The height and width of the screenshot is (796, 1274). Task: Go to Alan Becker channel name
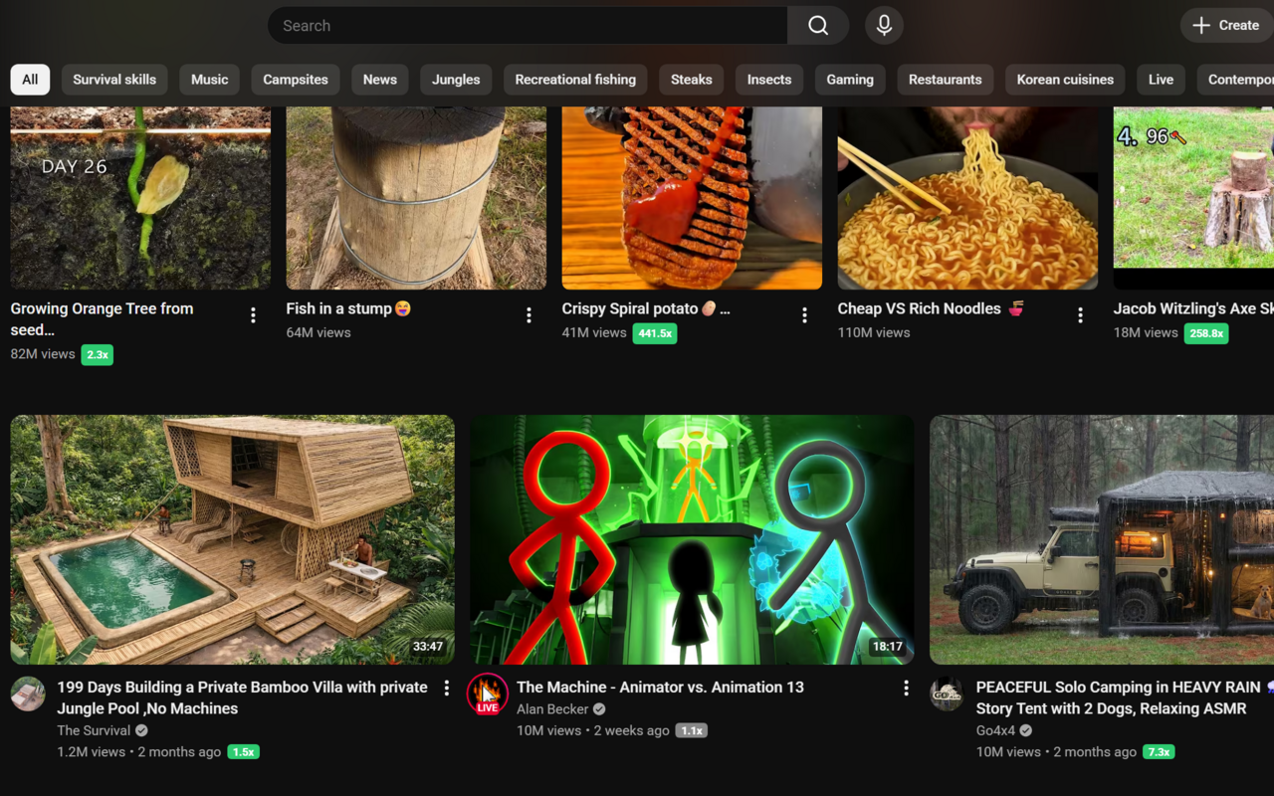point(552,709)
